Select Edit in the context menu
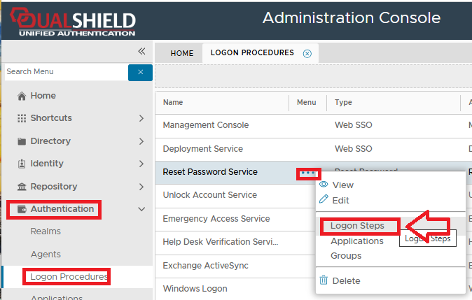 pyautogui.click(x=340, y=200)
